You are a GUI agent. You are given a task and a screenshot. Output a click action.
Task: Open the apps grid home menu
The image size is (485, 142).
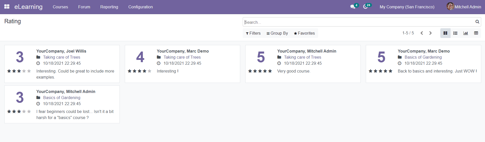7,7
